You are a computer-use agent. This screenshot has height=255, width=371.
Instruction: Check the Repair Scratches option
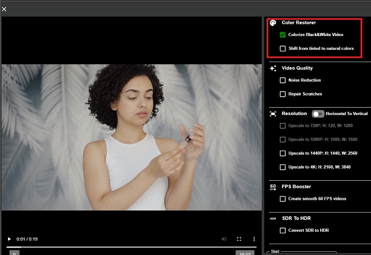282,94
